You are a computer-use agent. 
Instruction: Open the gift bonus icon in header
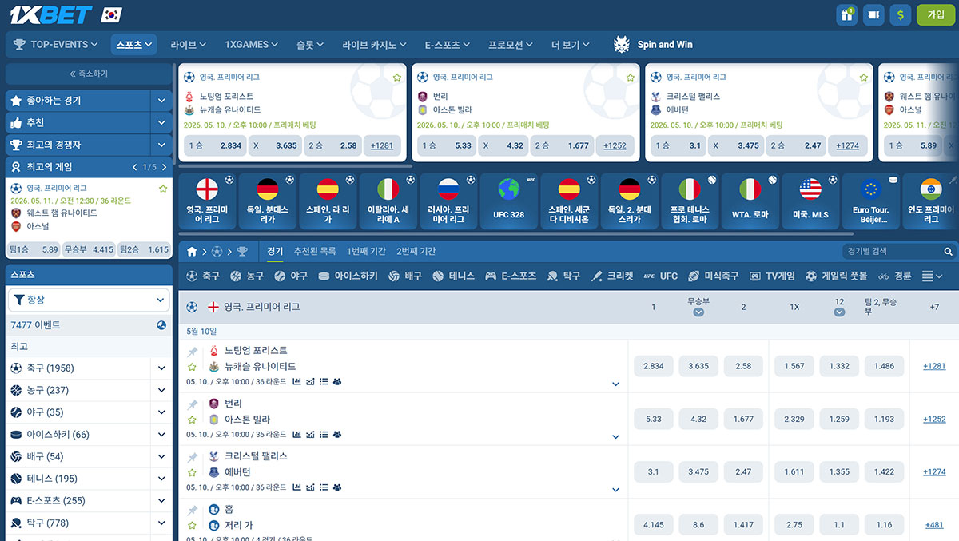(846, 14)
